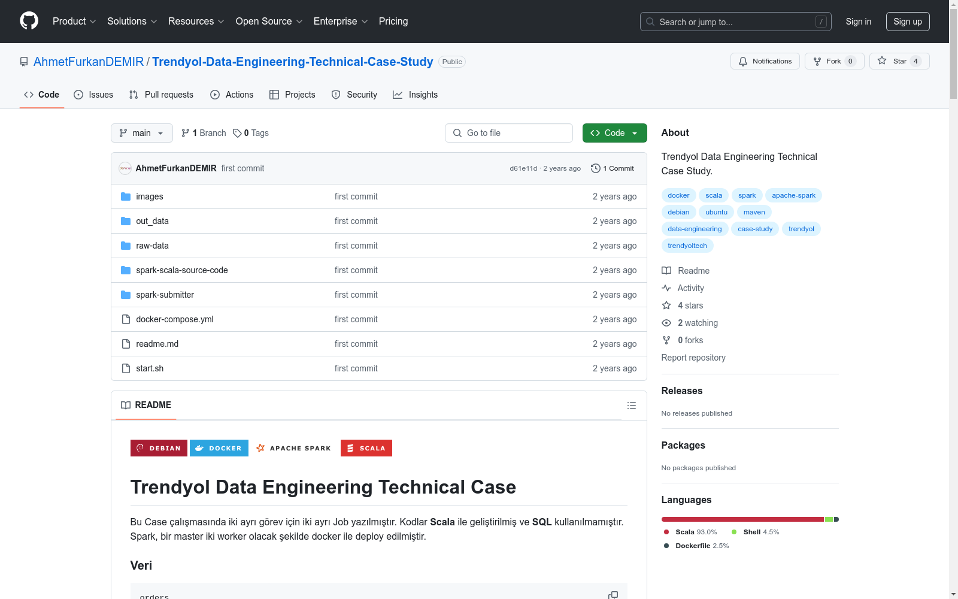Image resolution: width=958 pixels, height=599 pixels.
Task: Click the Go to file search field
Action: tap(509, 133)
